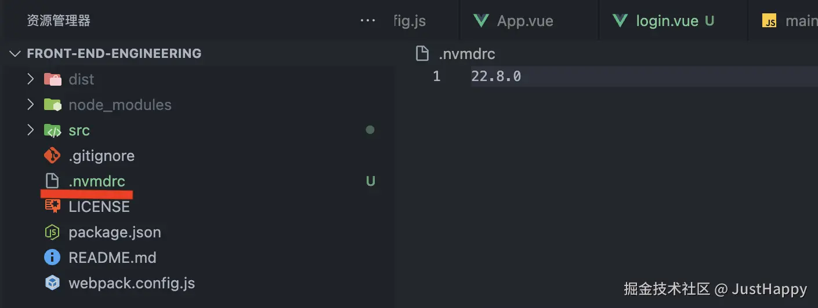
Task: Click the dist folder icon
Action: click(x=52, y=79)
